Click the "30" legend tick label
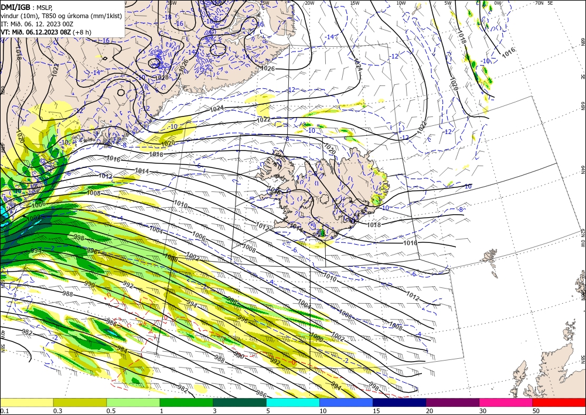 pyautogui.click(x=483, y=411)
